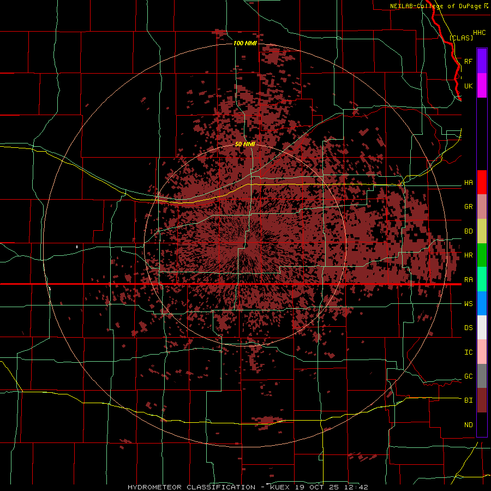Viewport: 491px width, 491px height.
Task: Click the magenta UK legend swatch
Action: tap(482, 86)
